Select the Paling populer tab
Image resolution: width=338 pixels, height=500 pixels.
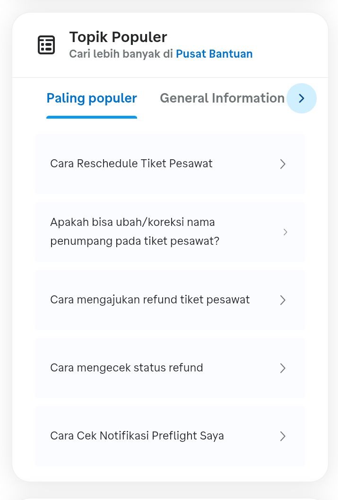(x=92, y=98)
